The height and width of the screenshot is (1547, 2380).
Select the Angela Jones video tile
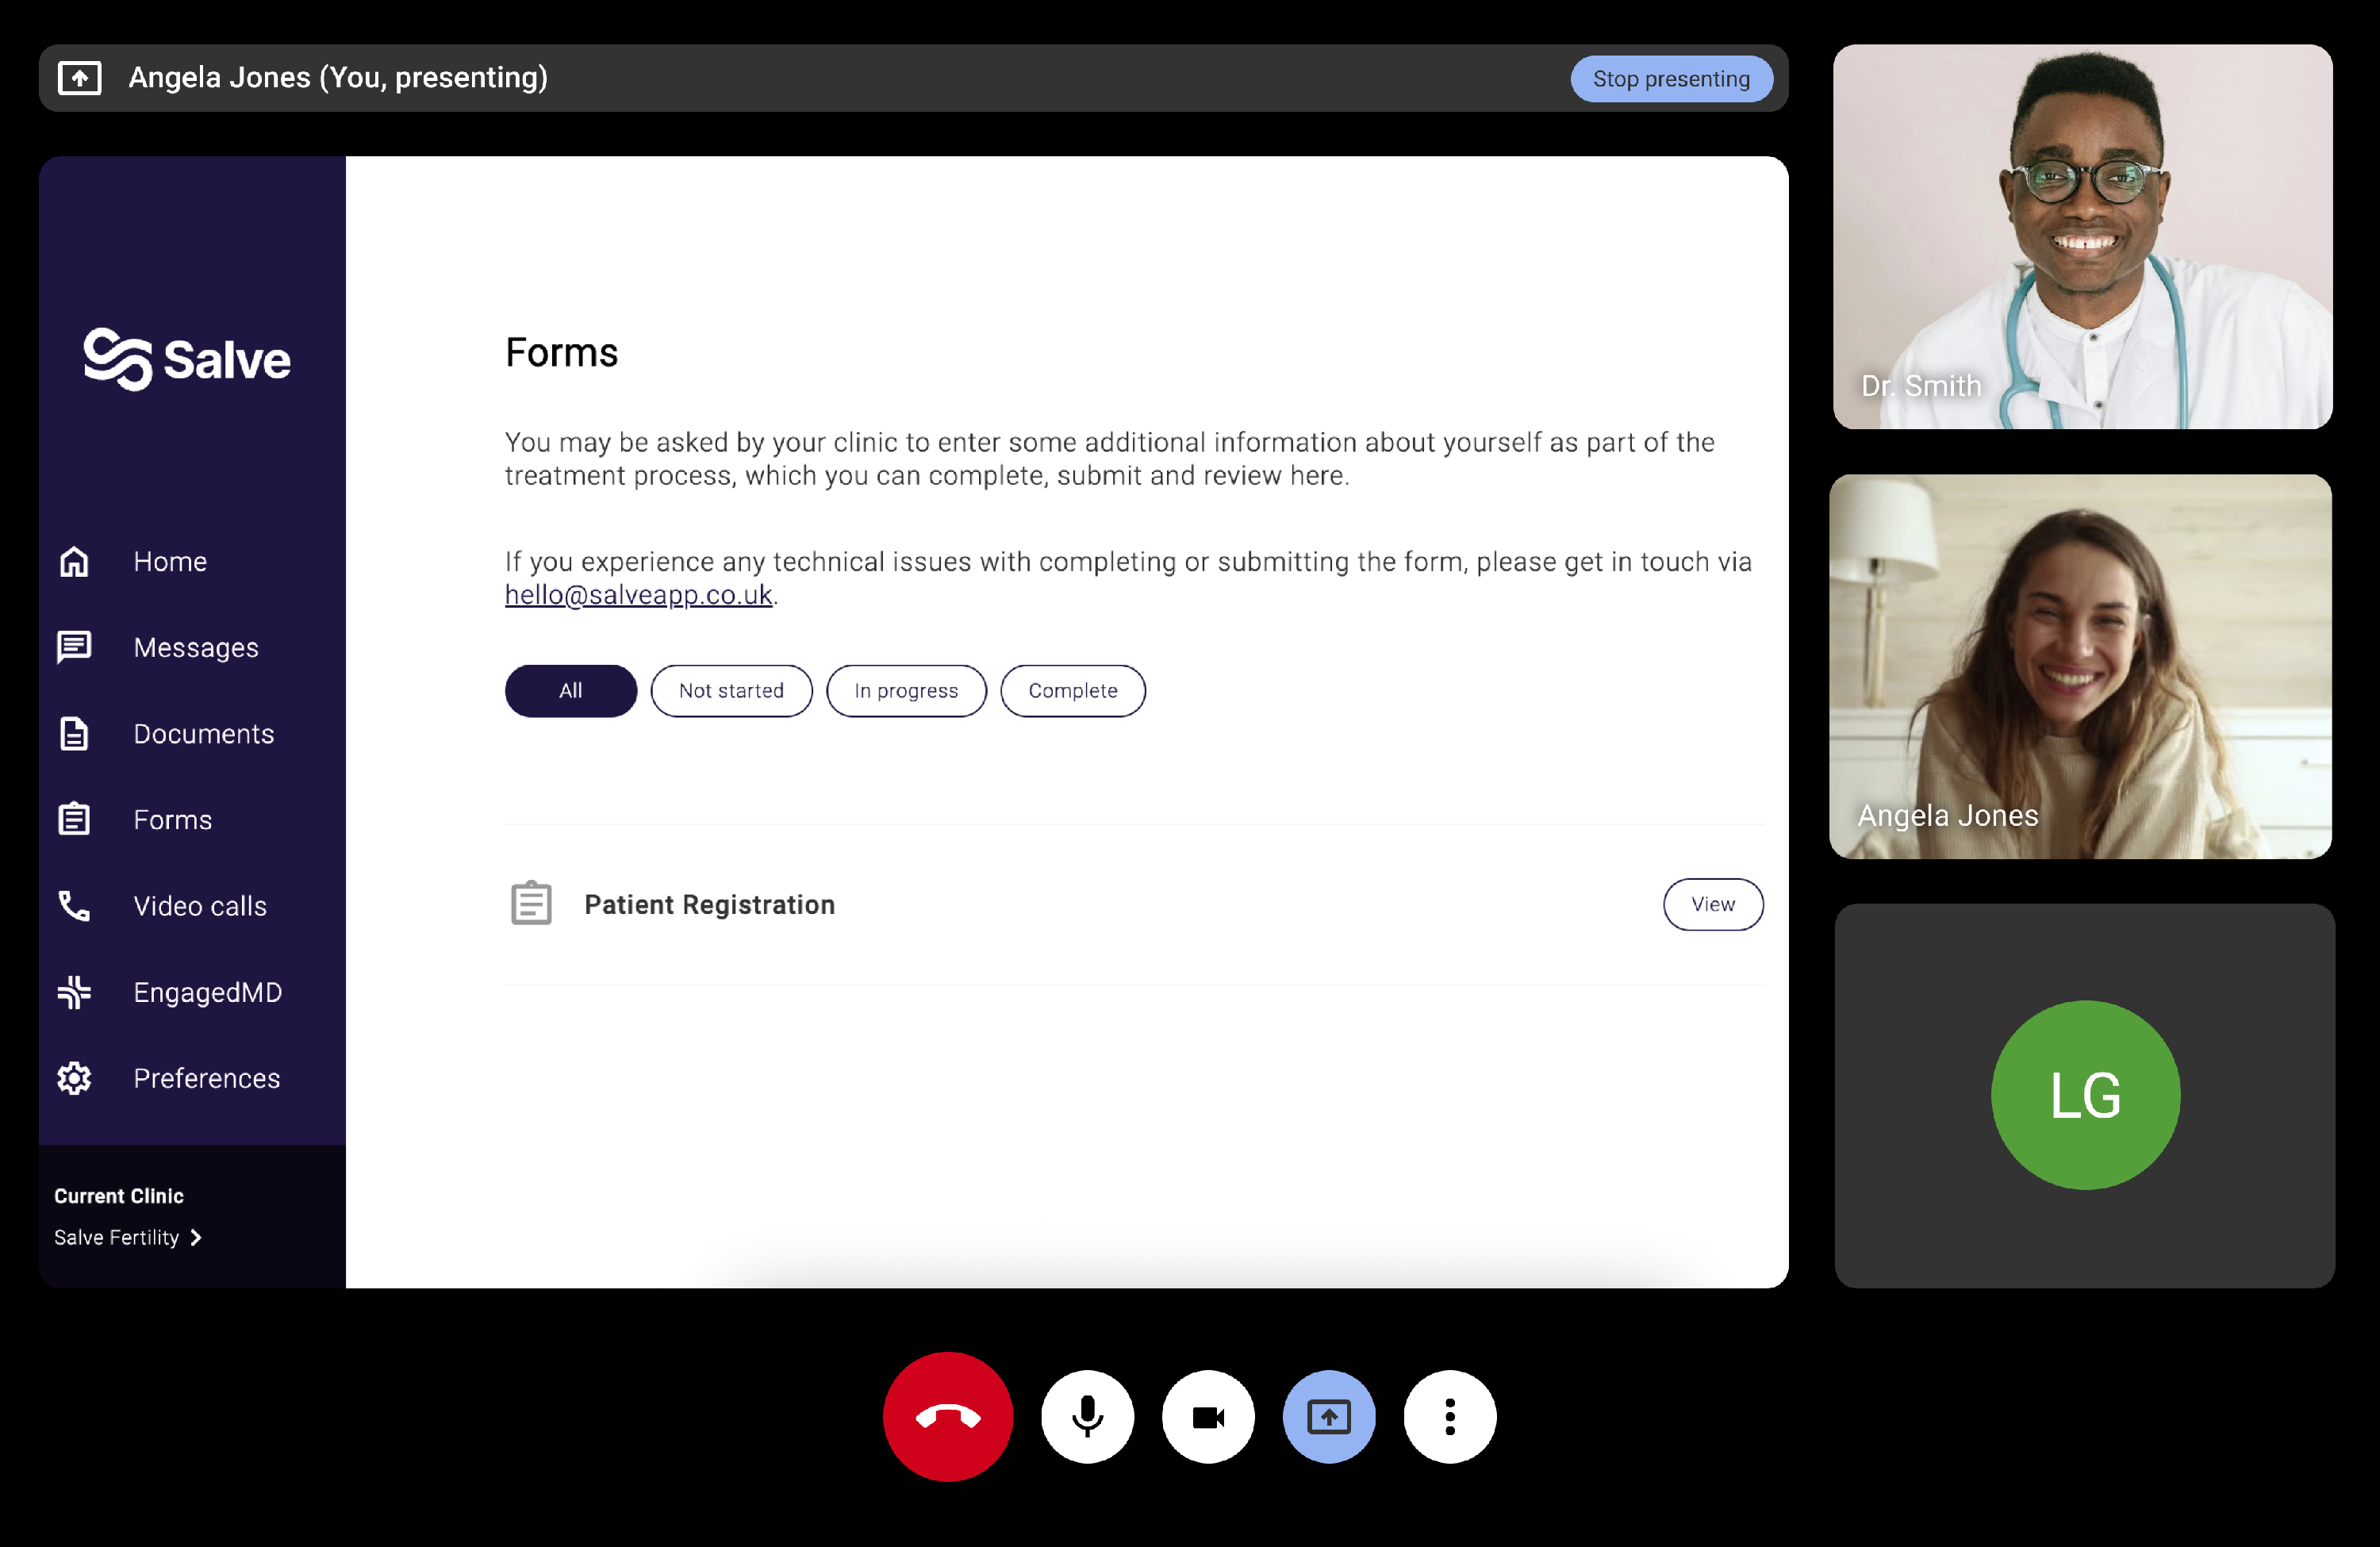tap(2081, 667)
